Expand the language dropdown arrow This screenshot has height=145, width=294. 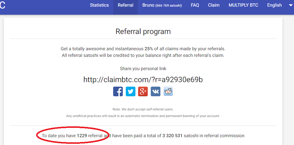click(290, 5)
